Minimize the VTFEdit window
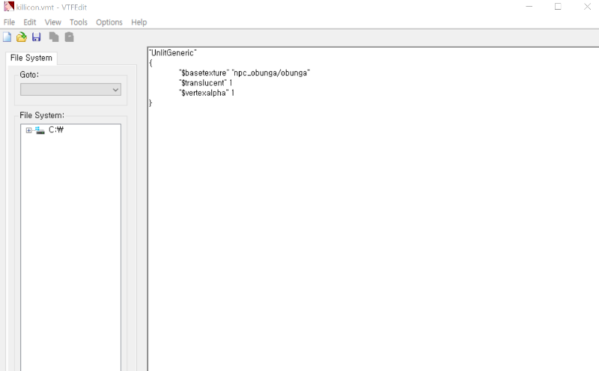 [529, 7]
